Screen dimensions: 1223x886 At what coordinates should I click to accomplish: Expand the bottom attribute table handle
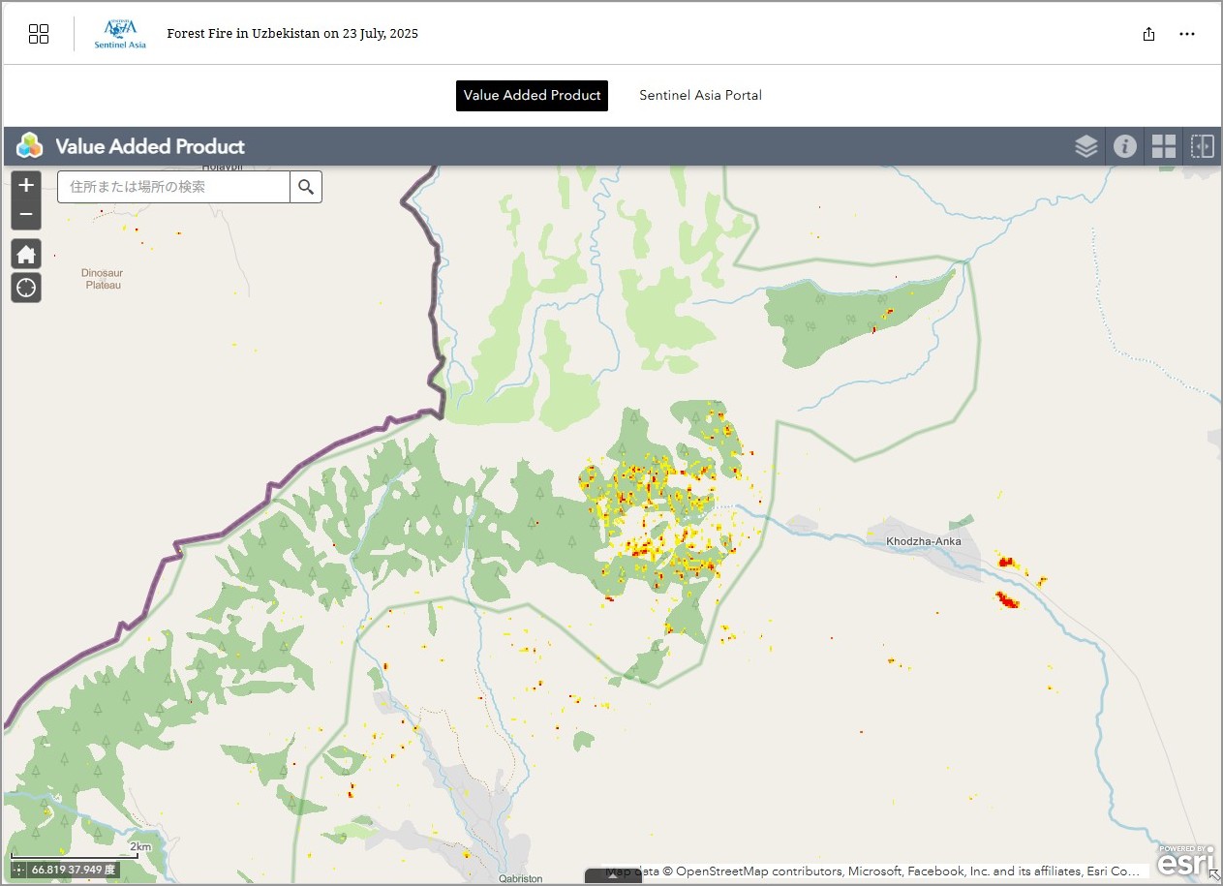pyautogui.click(x=613, y=877)
